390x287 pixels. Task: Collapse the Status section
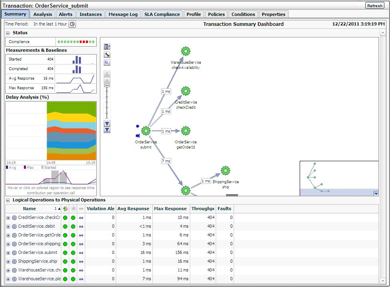click(8, 33)
